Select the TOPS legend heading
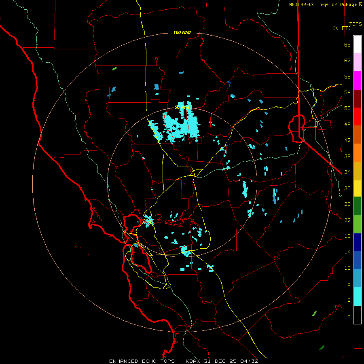The width and height of the screenshot is (364, 364). (x=356, y=24)
